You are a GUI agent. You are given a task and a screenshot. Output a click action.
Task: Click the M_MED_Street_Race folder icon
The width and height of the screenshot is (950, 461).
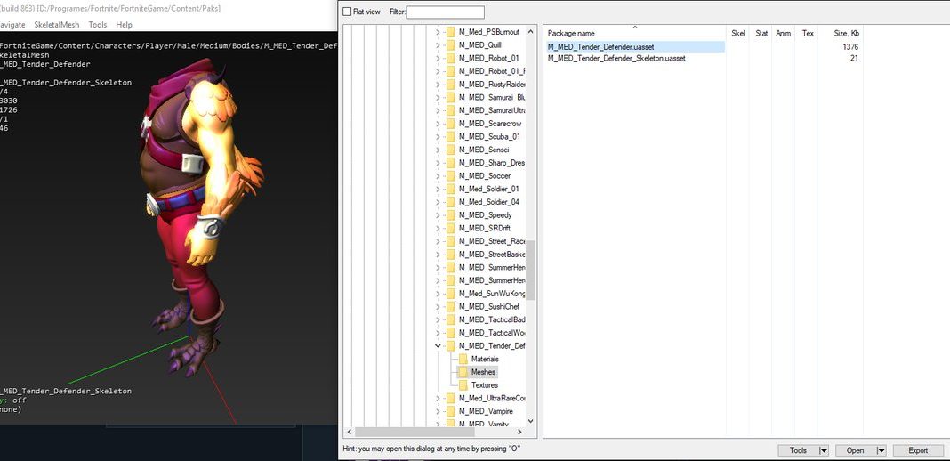pyautogui.click(x=450, y=241)
